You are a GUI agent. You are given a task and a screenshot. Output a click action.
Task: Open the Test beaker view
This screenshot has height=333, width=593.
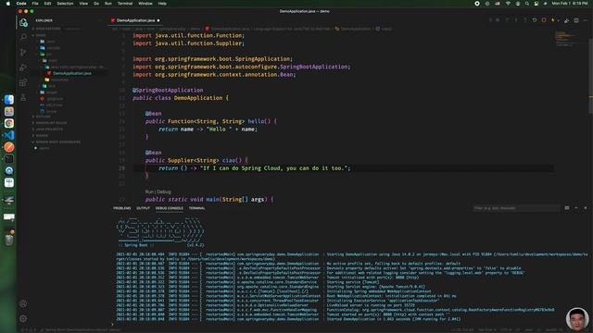point(23,97)
